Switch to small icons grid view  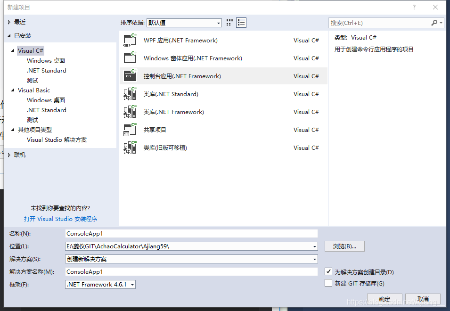pyautogui.click(x=229, y=23)
